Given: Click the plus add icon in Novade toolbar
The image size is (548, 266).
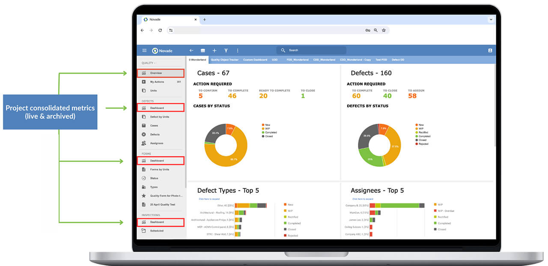Looking at the screenshot, I should pyautogui.click(x=214, y=51).
